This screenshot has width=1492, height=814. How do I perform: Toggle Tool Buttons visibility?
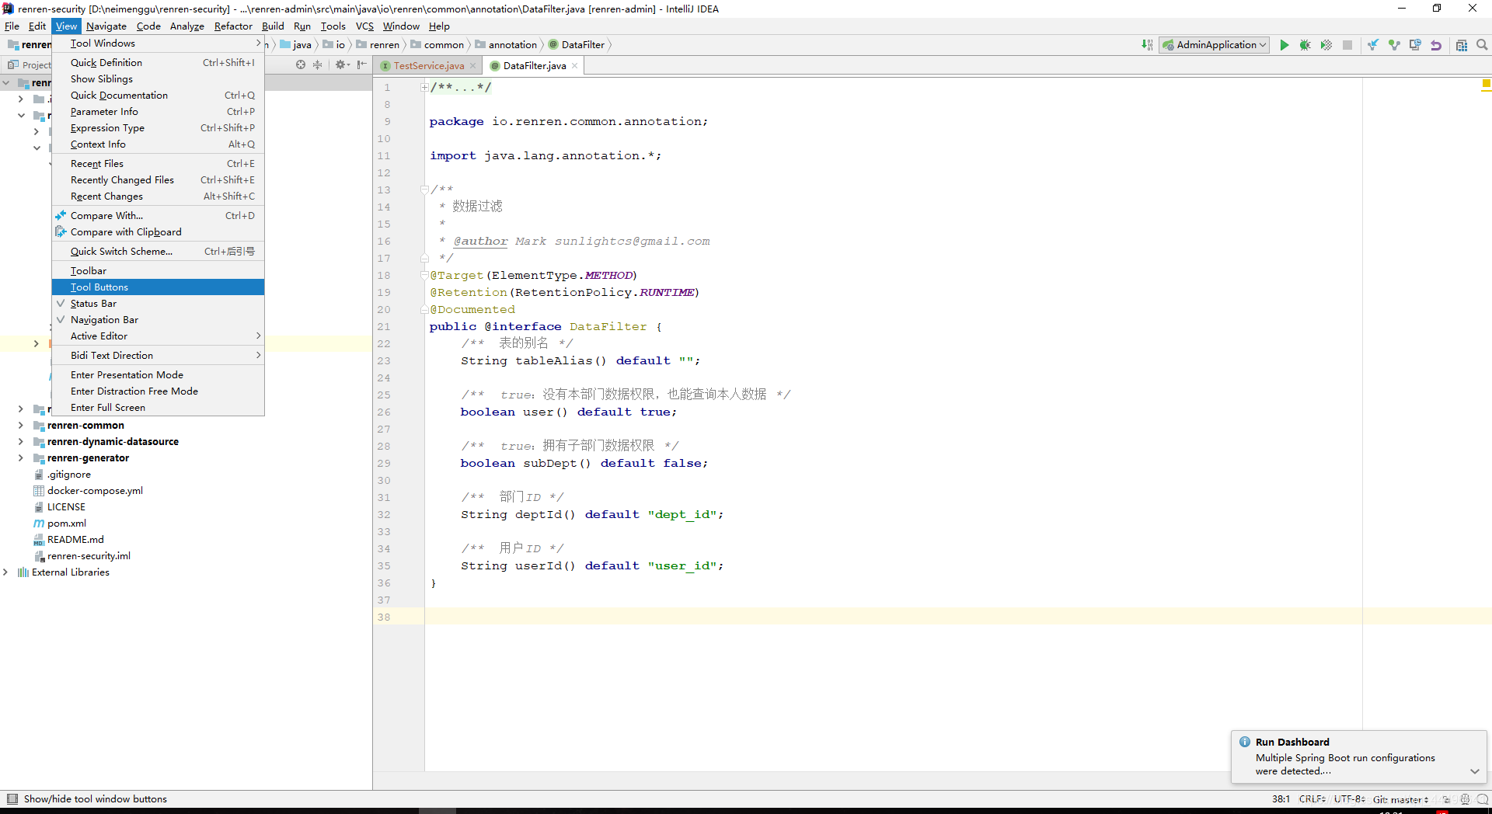pos(159,287)
